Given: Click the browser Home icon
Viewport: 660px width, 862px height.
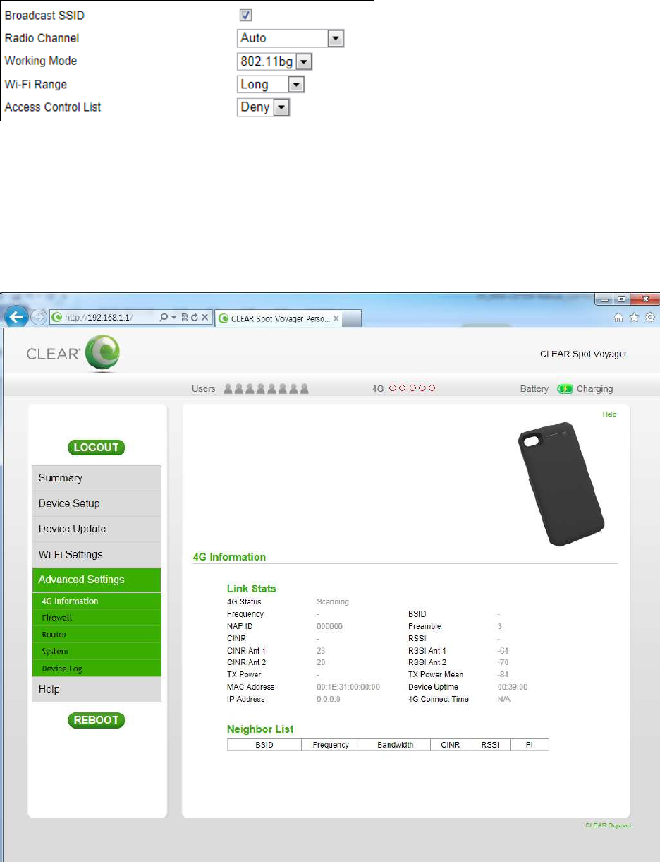Looking at the screenshot, I should 618,318.
